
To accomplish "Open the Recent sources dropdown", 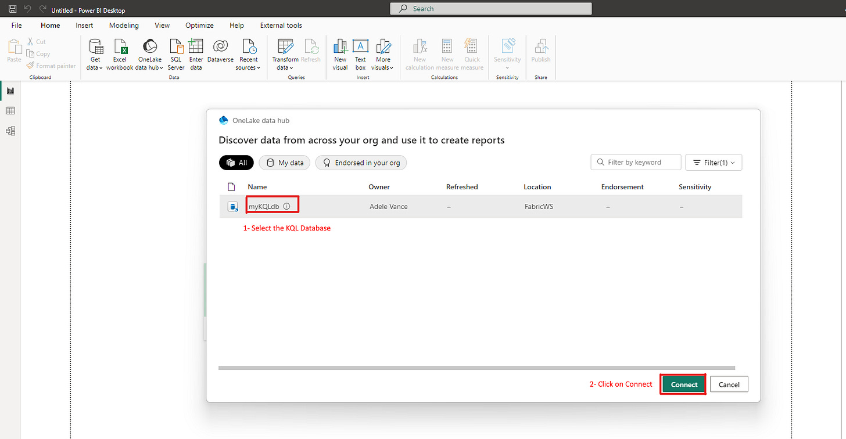I will (x=248, y=53).
